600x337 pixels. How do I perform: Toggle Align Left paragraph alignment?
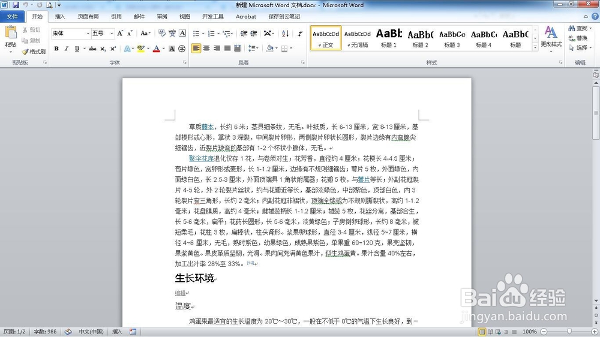pos(196,48)
